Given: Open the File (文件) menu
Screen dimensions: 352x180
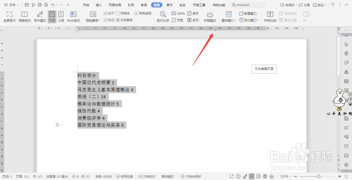Looking at the screenshot, I should (x=12, y=5).
